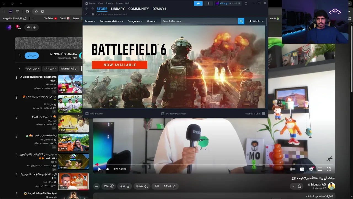Screen dimensions: 353x199
Task: Expand the More dropdown in store
Action: [151, 21]
